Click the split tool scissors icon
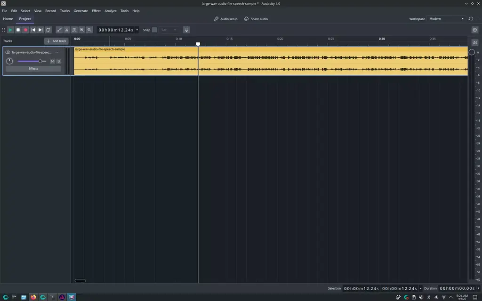Viewport: 482px width, 301px height. 67,30
